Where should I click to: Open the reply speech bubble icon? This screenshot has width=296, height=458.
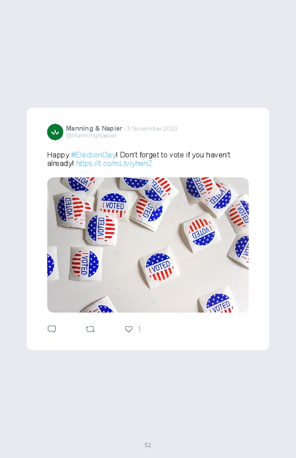pos(52,329)
